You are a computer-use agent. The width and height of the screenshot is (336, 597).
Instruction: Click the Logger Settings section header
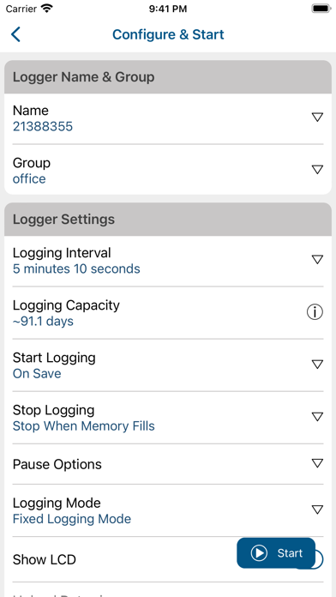168,220
